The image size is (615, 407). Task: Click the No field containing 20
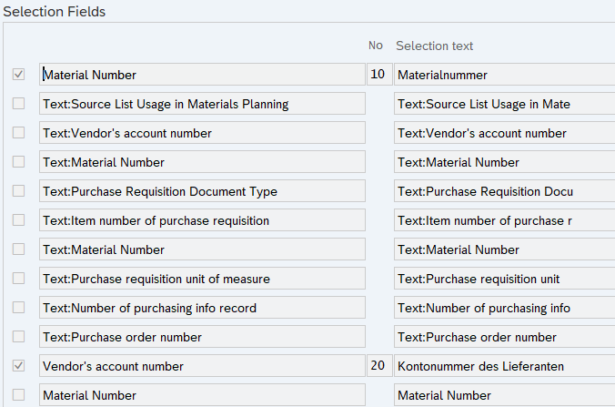click(378, 366)
